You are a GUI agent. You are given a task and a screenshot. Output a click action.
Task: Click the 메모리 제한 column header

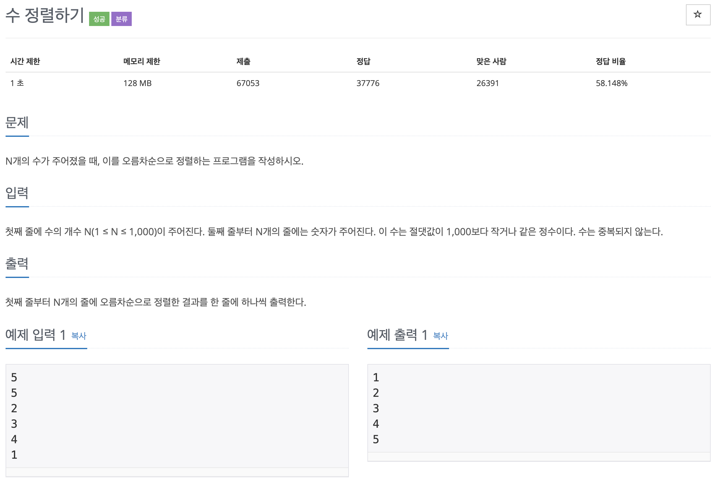click(142, 61)
